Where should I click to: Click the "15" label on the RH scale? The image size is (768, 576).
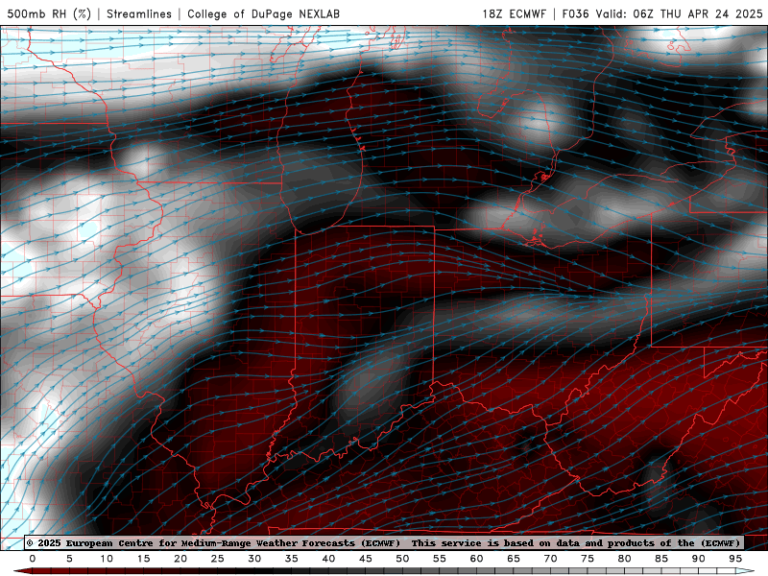[x=143, y=559]
